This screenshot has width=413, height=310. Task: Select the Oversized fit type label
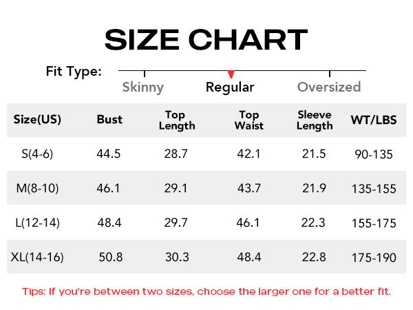tap(329, 87)
